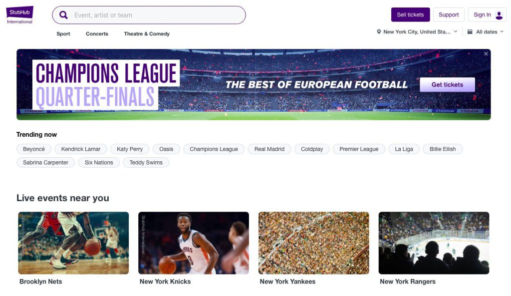The width and height of the screenshot is (511, 296).
Task: Select the La Liga trending tag
Action: pos(404,149)
